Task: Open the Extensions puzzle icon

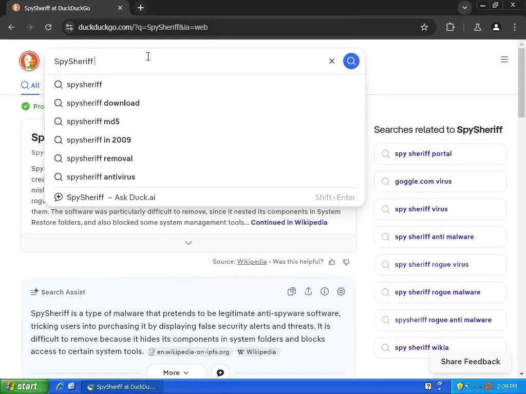Action: pos(450,27)
